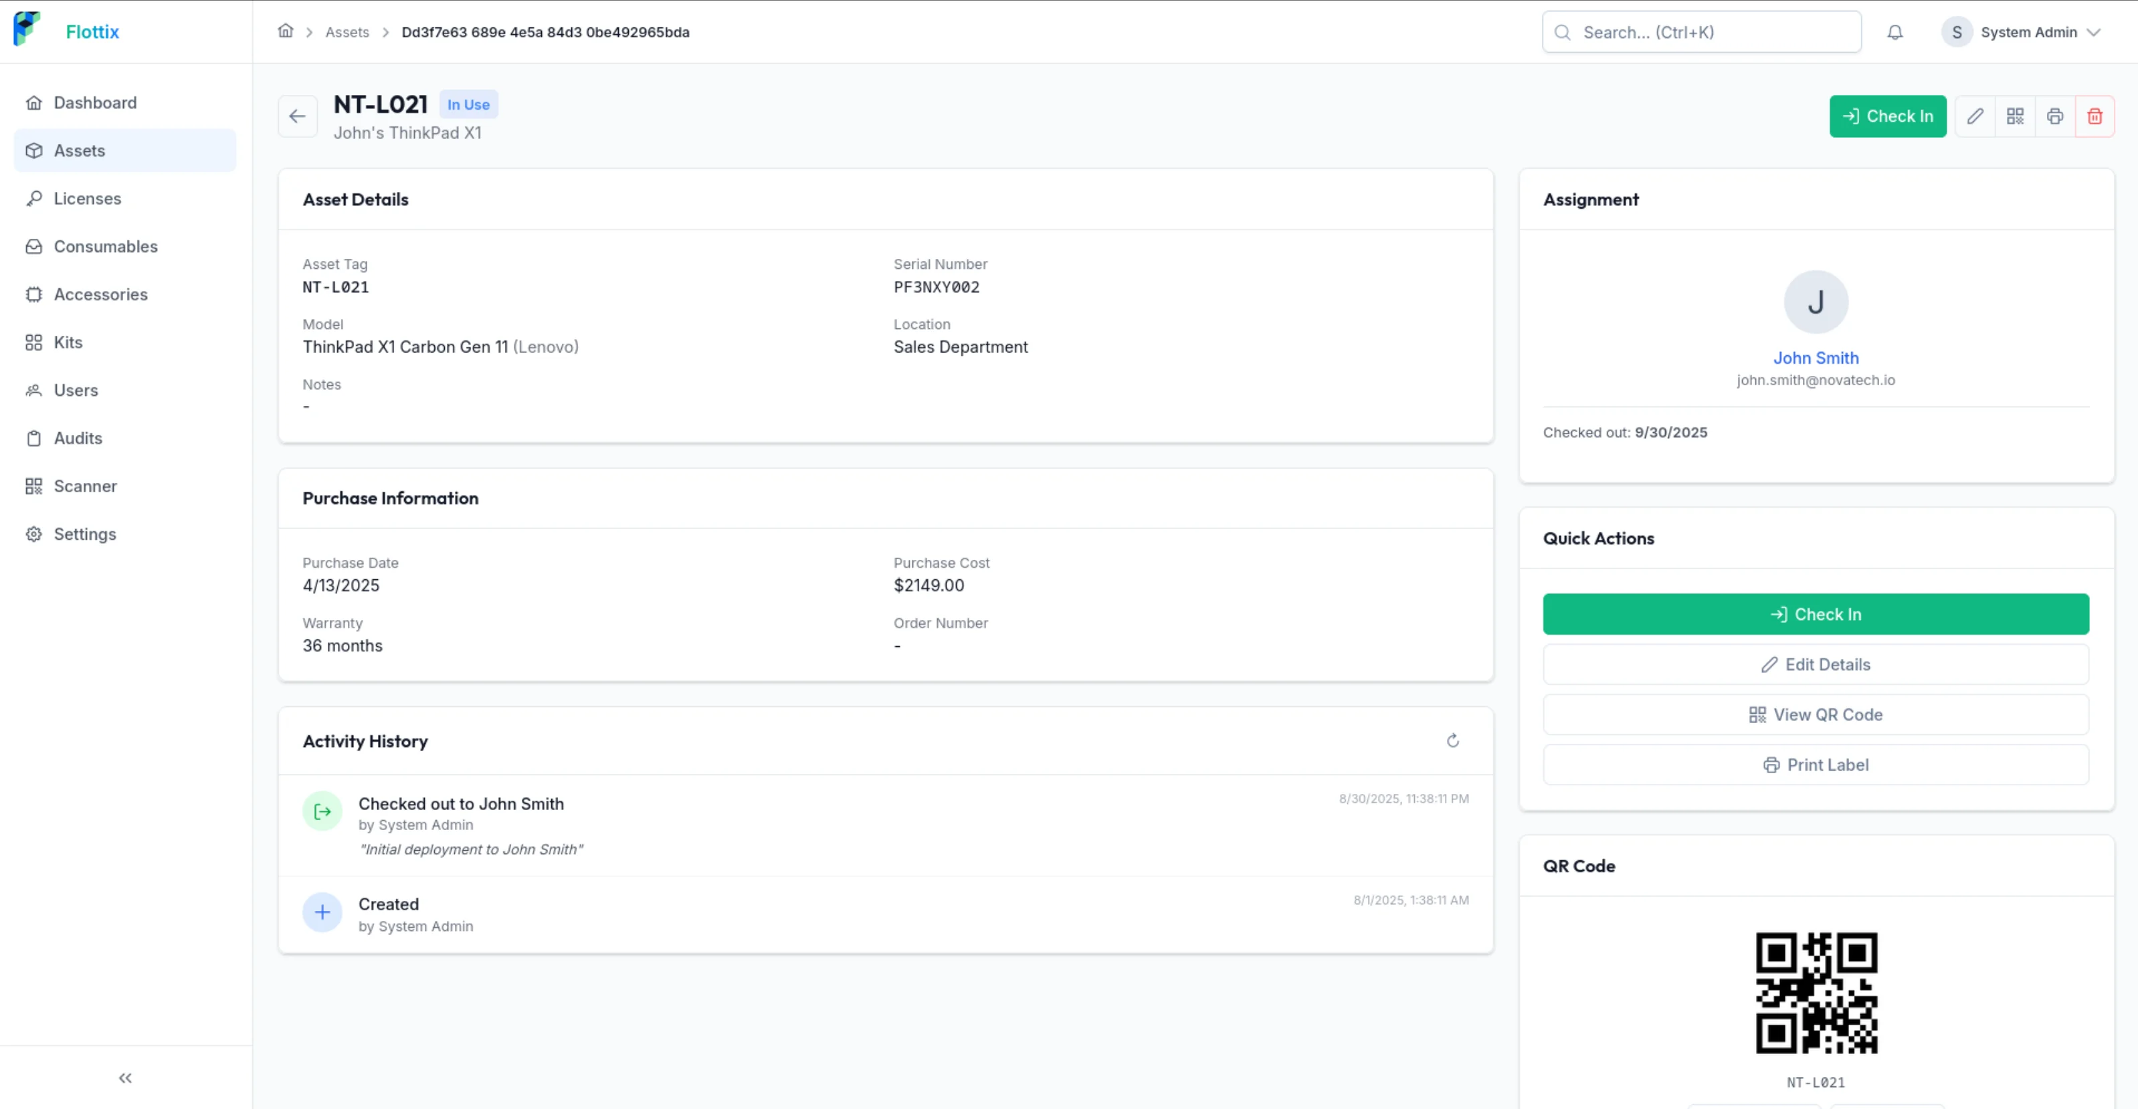Click the breadcrumb home icon
Image resolution: width=2138 pixels, height=1109 pixels.
286,31
